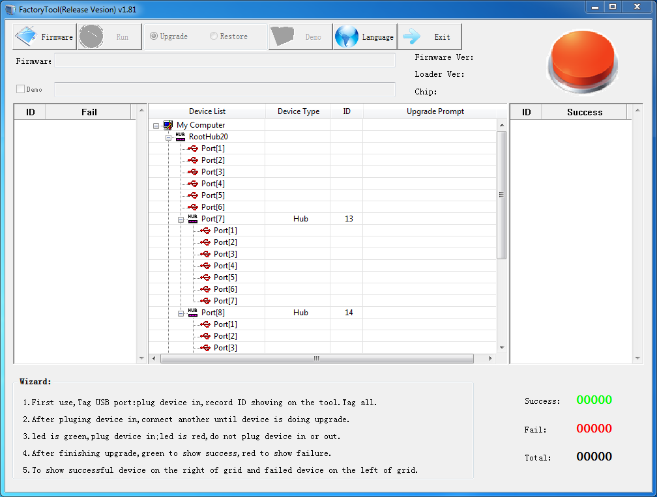657x497 pixels.
Task: Collapse the My Computer tree node
Action: 156,126
